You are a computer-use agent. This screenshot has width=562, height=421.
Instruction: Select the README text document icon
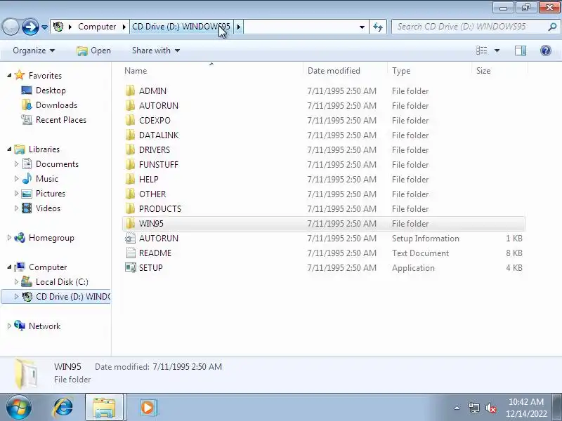[131, 253]
